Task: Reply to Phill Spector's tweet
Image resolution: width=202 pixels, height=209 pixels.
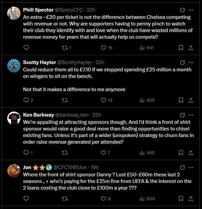Action: click(26, 48)
